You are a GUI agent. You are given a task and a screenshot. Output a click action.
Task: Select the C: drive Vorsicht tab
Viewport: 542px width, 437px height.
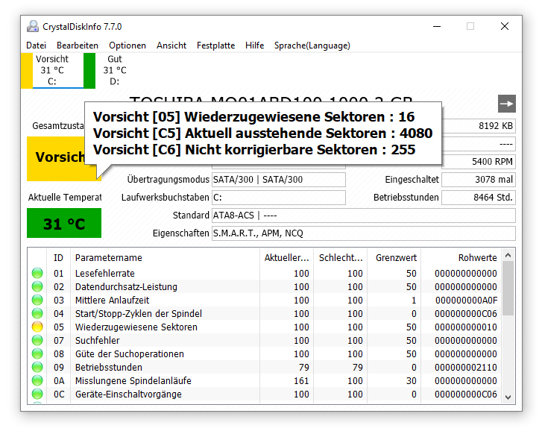coord(52,71)
